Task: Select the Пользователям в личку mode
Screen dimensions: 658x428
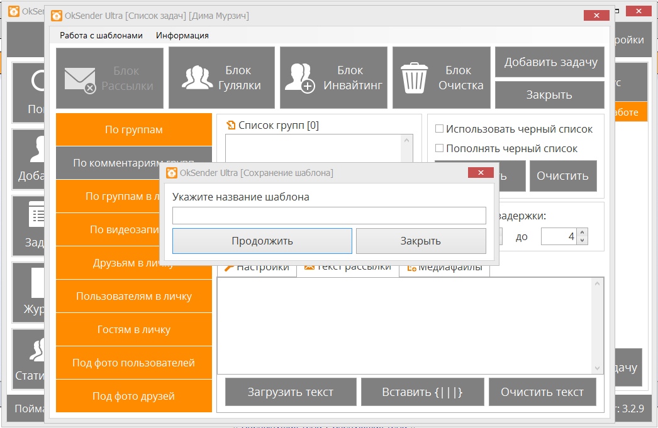Action: 134,296
